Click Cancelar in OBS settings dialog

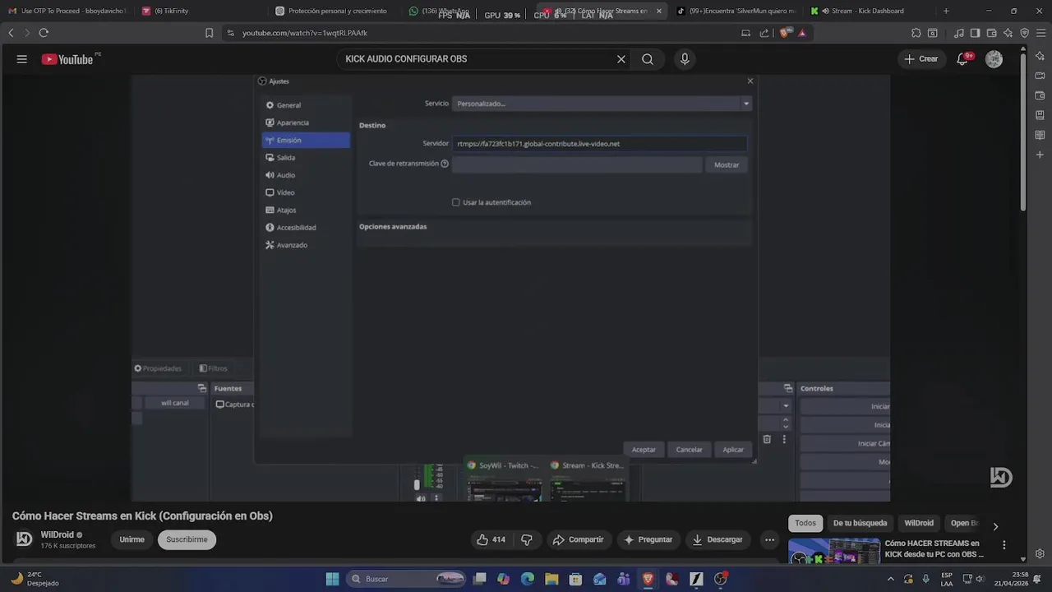689,450
